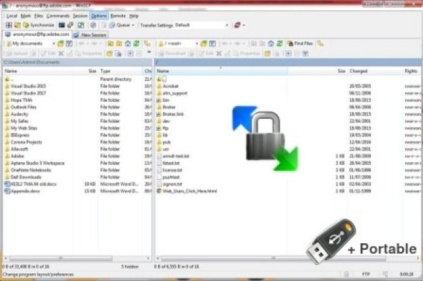The width and height of the screenshot is (423, 281).
Task: Click the local panel new folder icon
Action: pos(109,53)
